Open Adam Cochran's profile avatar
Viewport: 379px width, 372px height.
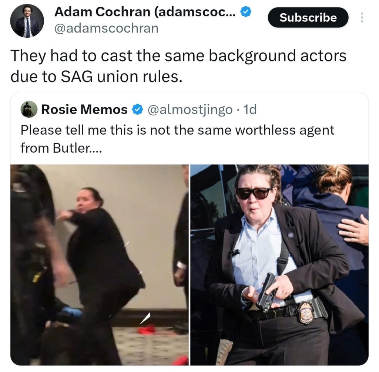pos(27,21)
